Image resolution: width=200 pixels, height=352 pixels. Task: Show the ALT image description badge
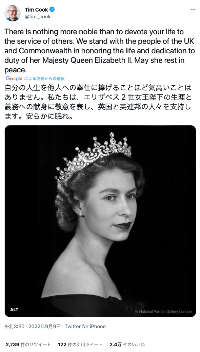coord(14,310)
